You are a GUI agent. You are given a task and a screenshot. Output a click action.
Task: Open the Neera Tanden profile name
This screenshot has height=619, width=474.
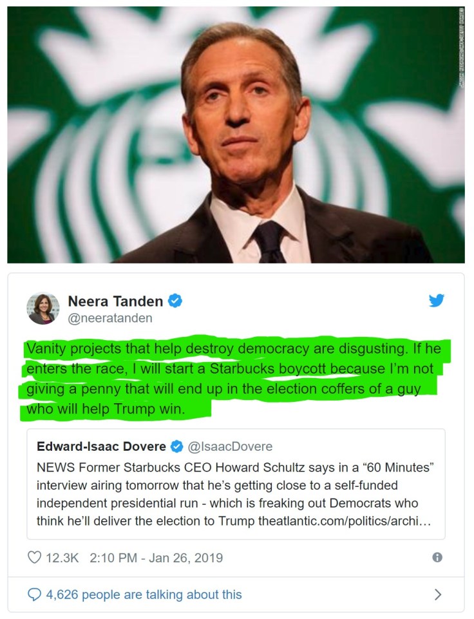pos(115,301)
